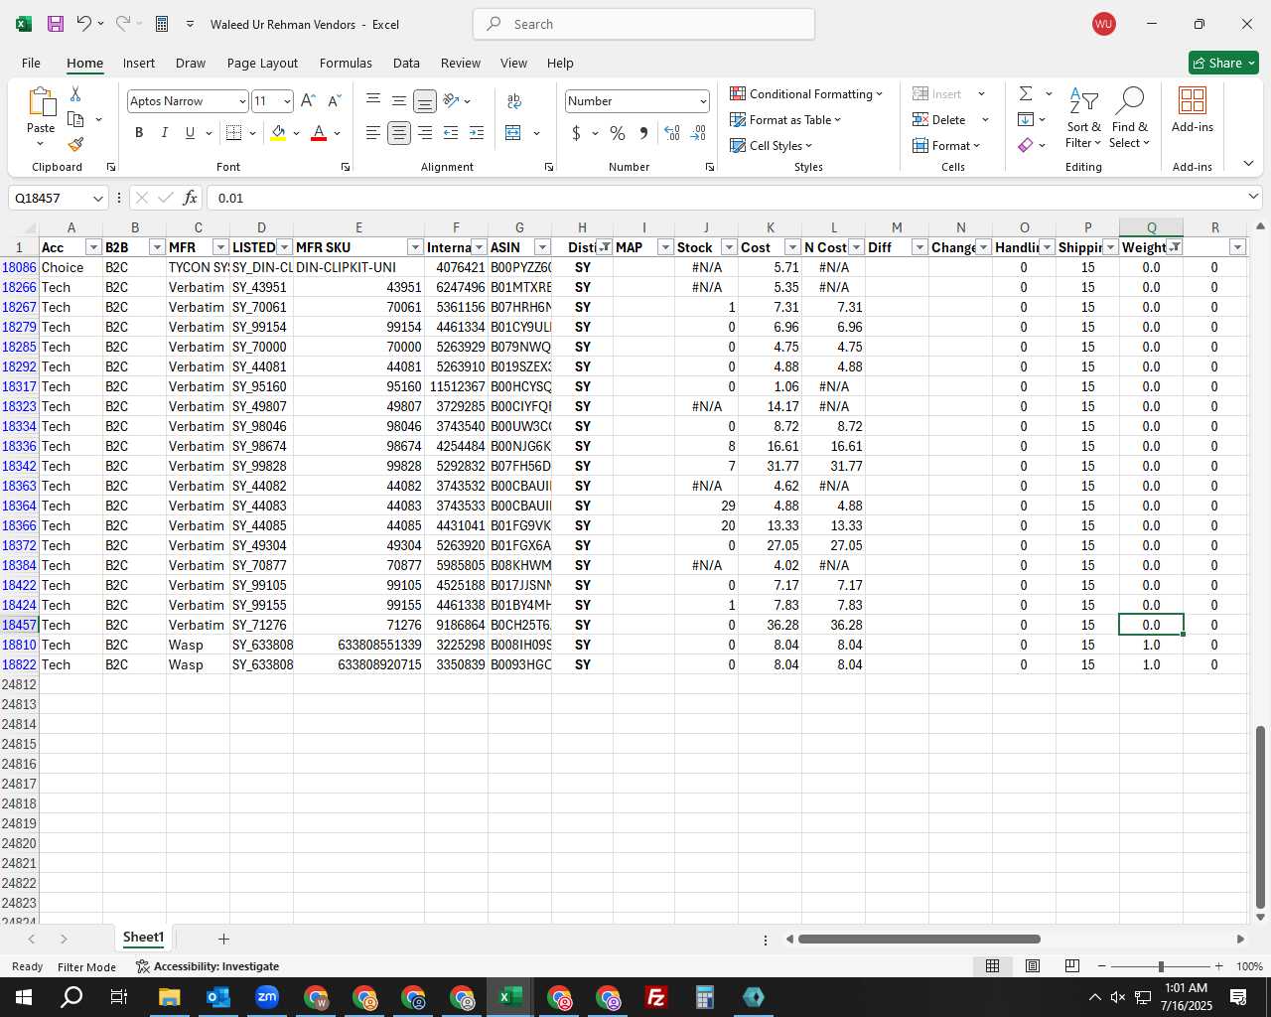Image resolution: width=1271 pixels, height=1017 pixels.
Task: Toggle Bottom Align vertical alignment
Action: click(x=425, y=100)
